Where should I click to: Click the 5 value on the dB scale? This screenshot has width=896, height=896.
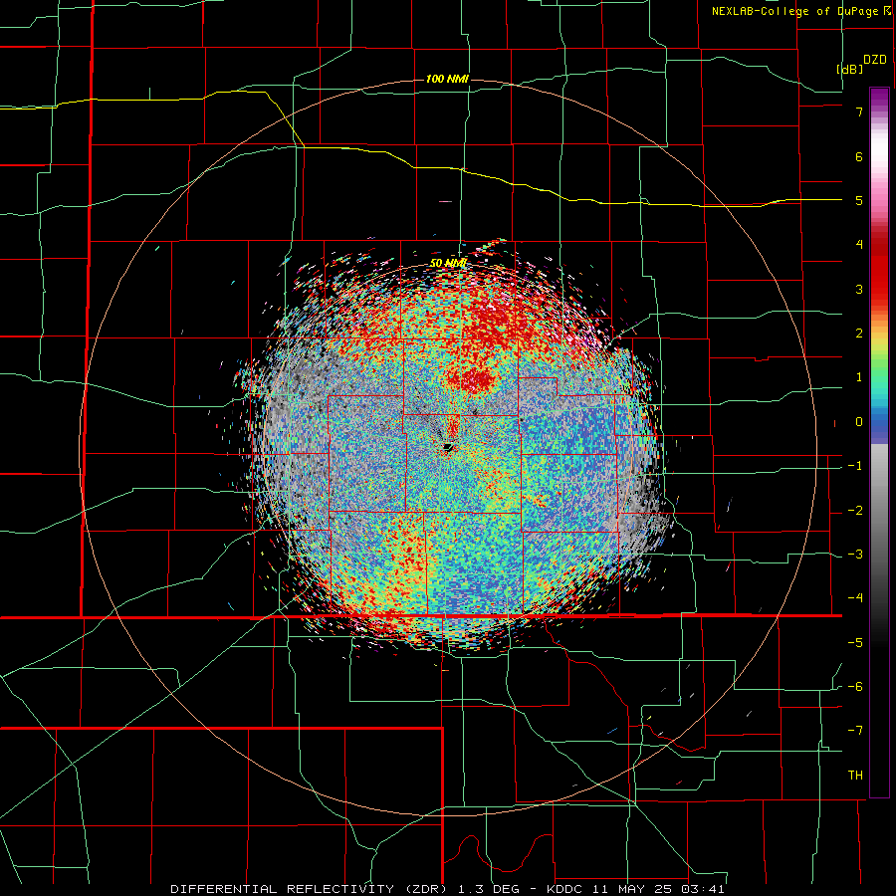[x=859, y=200]
